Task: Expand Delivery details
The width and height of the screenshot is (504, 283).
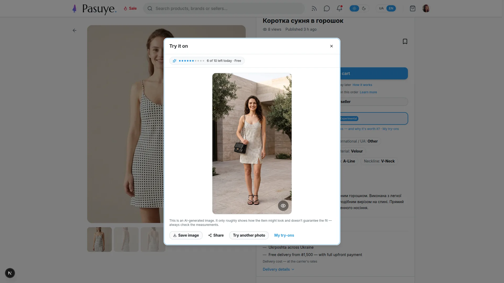Action: (279, 269)
